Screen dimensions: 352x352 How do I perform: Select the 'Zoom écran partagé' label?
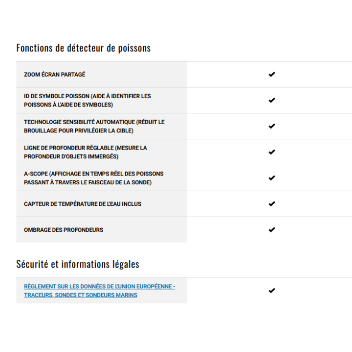coord(55,75)
